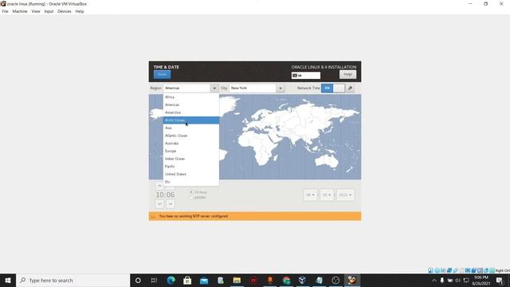The height and width of the screenshot is (287, 510).
Task: Open the taskbar clock and calendar
Action: [481, 280]
